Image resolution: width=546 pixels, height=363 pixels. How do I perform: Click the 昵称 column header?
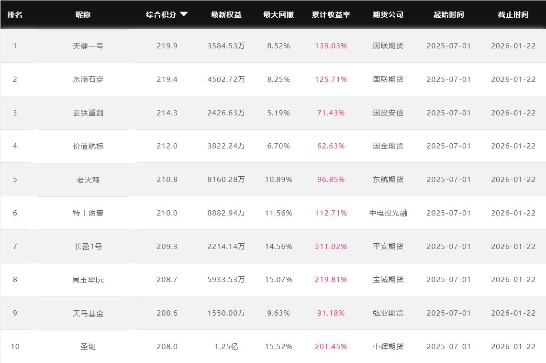point(83,14)
